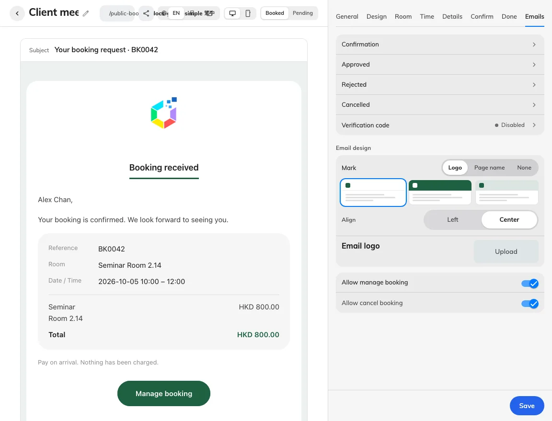The height and width of the screenshot is (421, 552).
Task: Open the General tab
Action: pyautogui.click(x=347, y=17)
